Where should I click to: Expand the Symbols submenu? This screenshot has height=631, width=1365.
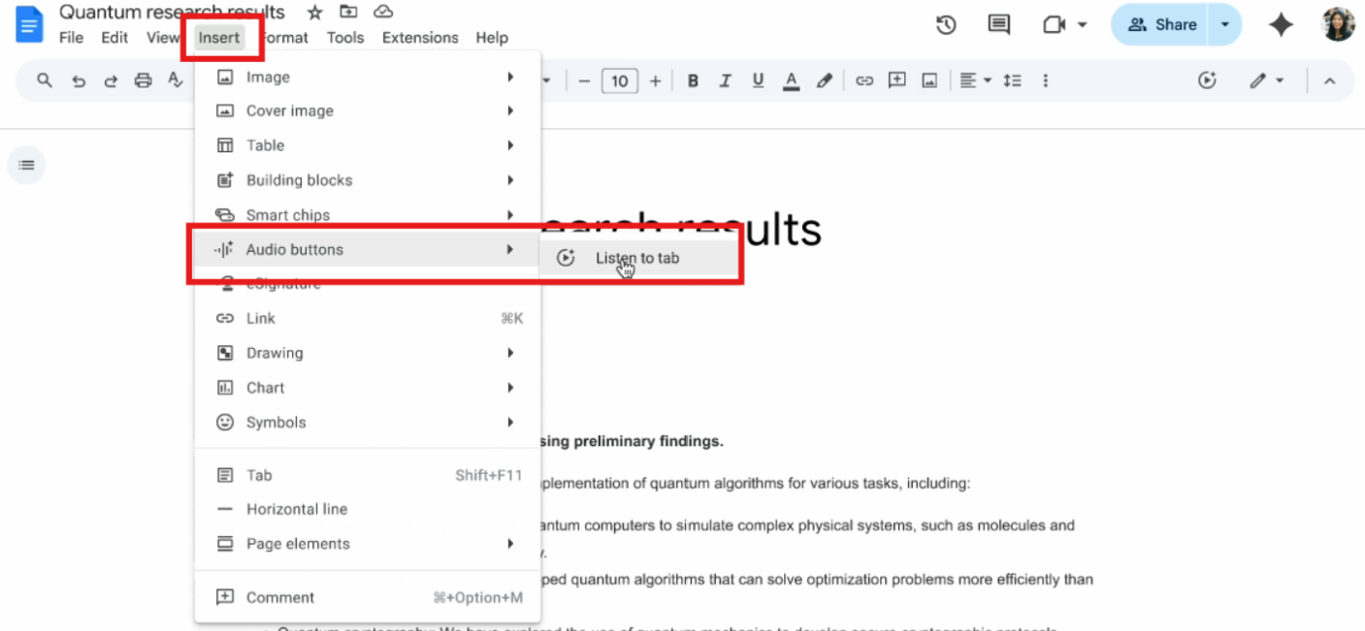tap(368, 423)
